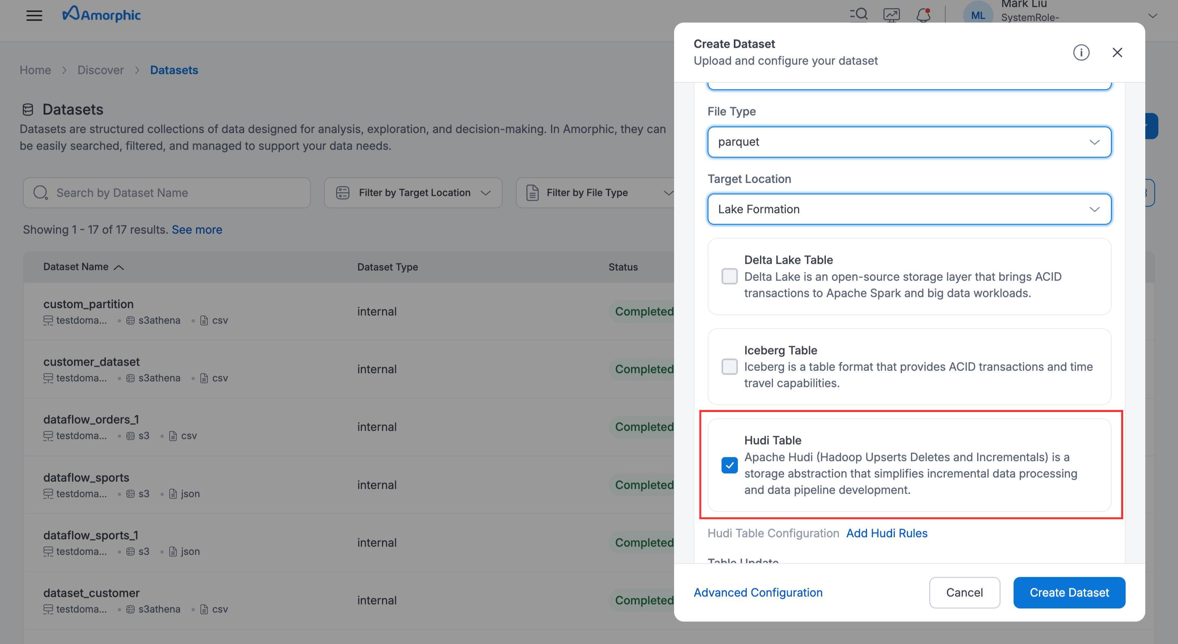Click the Search by Dataset Name field

pos(167,193)
